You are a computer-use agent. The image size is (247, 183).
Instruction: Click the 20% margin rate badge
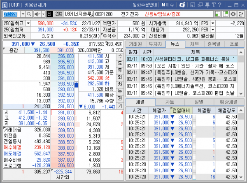59,14
